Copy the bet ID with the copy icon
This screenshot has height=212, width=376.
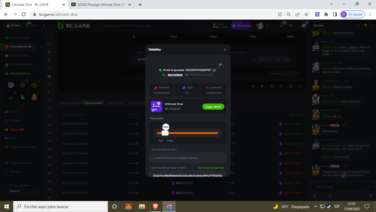tap(214, 70)
